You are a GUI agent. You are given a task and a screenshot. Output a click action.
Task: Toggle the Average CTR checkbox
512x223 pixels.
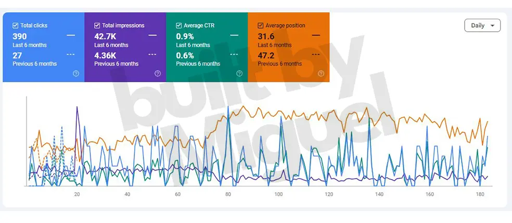pyautogui.click(x=179, y=26)
